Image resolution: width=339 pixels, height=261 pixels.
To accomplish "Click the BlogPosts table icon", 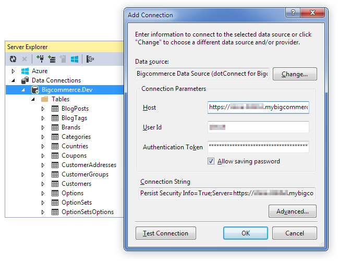I will click(55, 109).
